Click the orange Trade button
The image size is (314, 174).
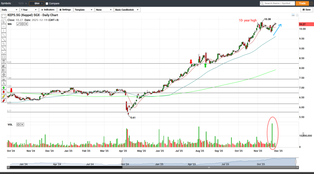tap(301, 3)
